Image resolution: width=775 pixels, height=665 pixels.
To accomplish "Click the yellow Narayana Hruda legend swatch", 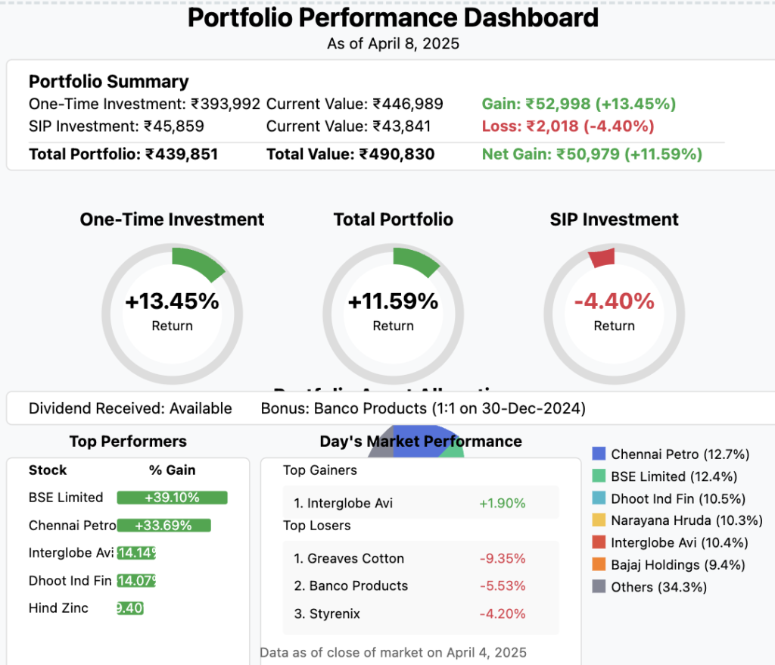I will pos(599,520).
